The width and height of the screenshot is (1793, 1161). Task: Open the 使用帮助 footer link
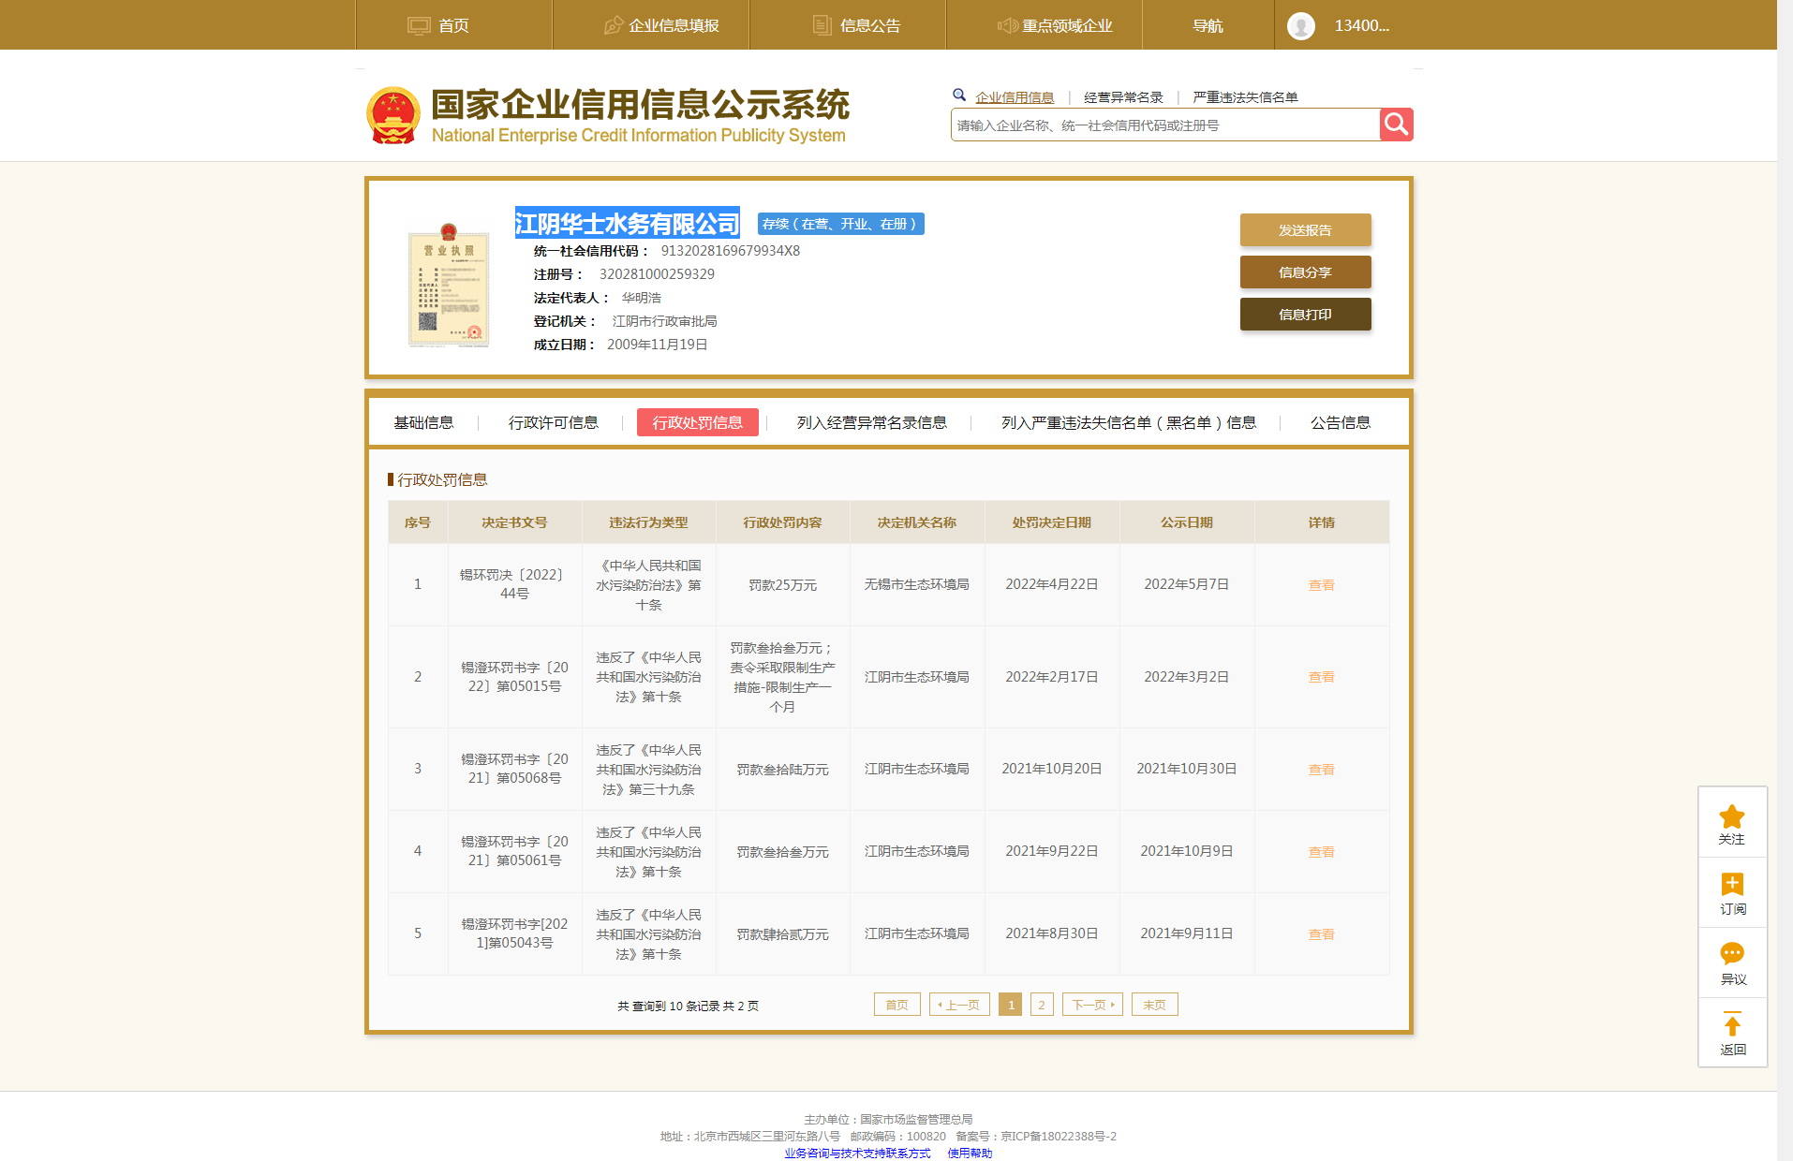click(970, 1154)
